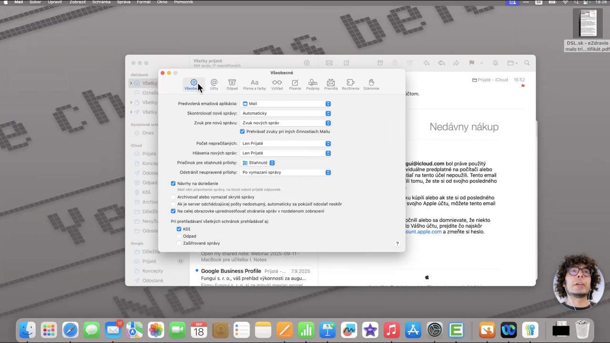Open the Účty (Accounts) settings pane
The height and width of the screenshot is (343, 610).
click(214, 85)
